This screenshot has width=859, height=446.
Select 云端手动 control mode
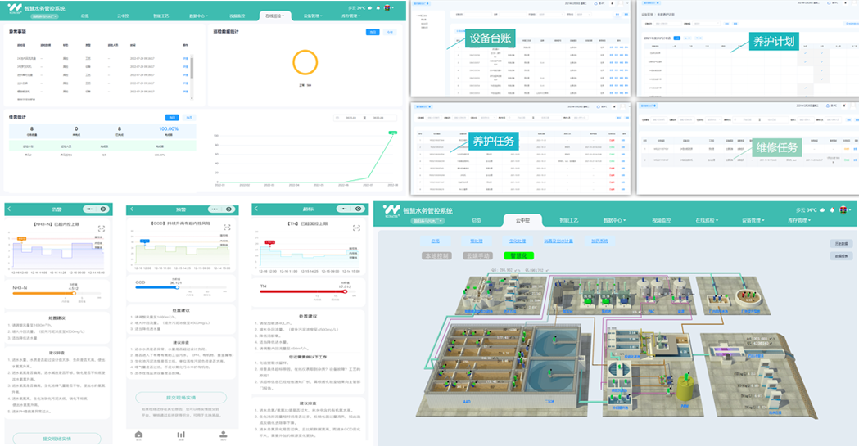point(479,255)
